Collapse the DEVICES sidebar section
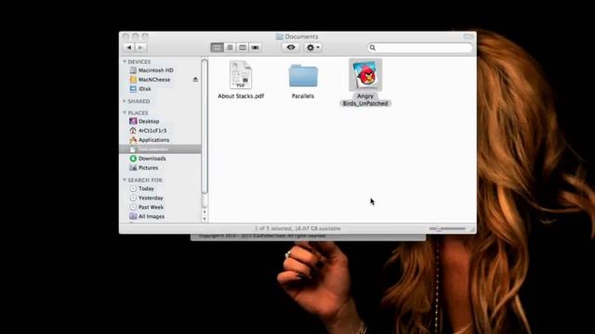This screenshot has height=334, width=595. click(x=125, y=61)
